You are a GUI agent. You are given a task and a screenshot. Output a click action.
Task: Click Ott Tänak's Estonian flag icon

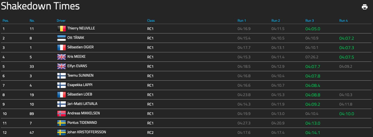coord(62,38)
